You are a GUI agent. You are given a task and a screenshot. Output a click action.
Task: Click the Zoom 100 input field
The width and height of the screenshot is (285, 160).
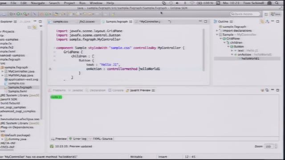269,146
